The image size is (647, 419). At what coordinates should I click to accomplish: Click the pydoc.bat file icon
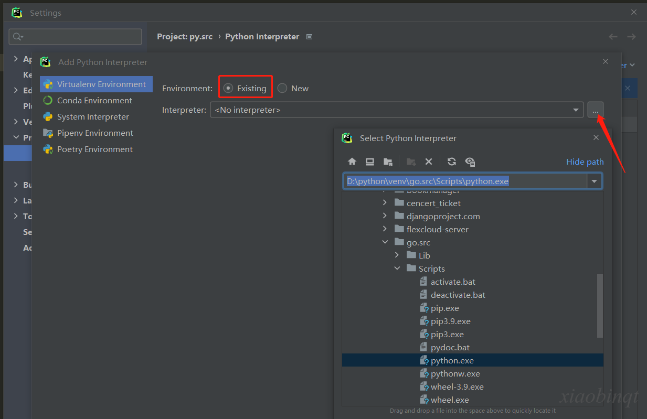pyautogui.click(x=424, y=347)
